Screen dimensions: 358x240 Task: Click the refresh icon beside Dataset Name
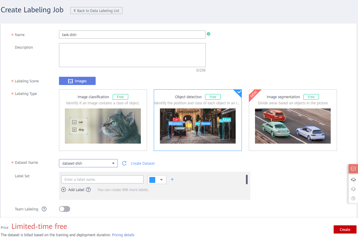[x=124, y=163]
